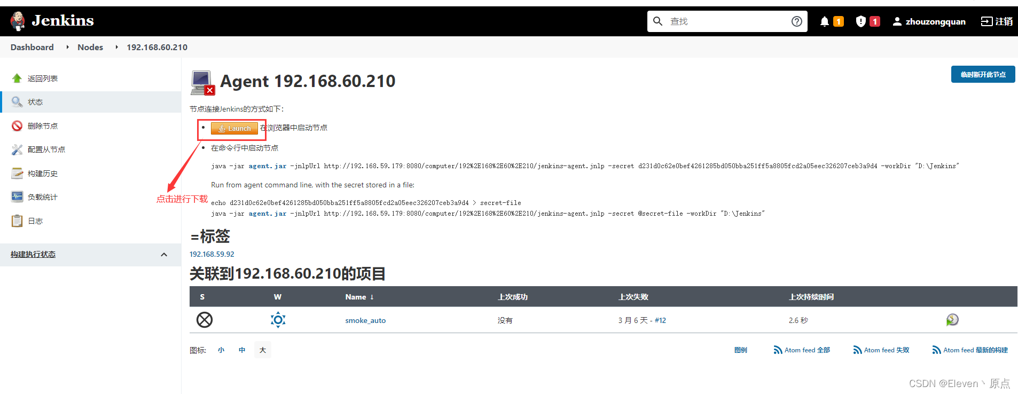Click the tools 配置从节点 icon
This screenshot has width=1018, height=394.
coord(17,149)
